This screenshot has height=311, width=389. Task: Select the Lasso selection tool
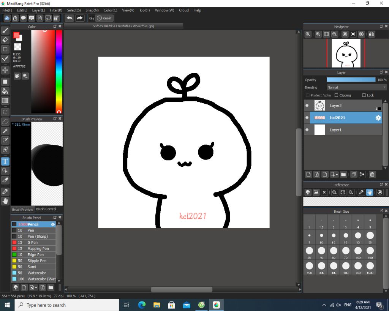pos(5,122)
